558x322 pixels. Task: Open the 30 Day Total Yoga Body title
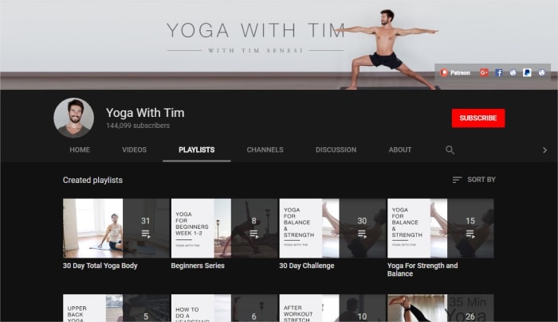click(100, 266)
